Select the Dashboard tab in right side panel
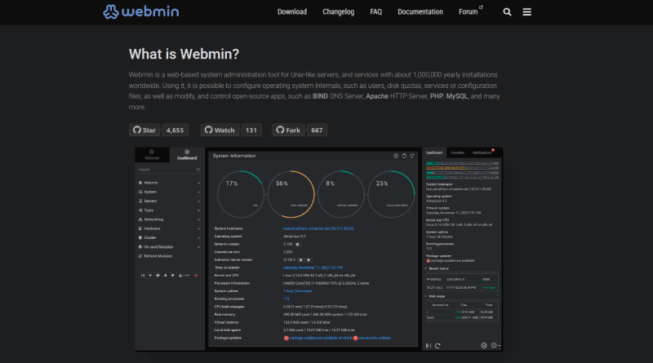This screenshot has width=653, height=363. point(434,153)
